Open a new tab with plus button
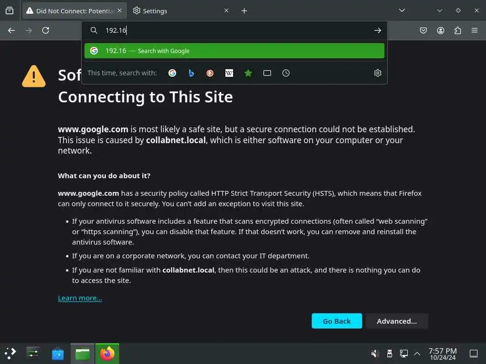The width and height of the screenshot is (486, 364). pyautogui.click(x=244, y=11)
